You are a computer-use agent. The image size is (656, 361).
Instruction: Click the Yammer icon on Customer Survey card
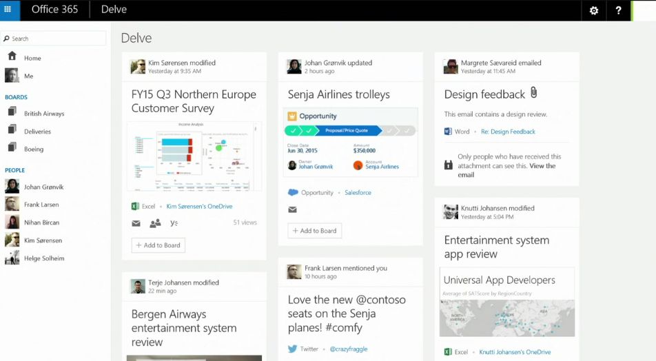pos(174,223)
